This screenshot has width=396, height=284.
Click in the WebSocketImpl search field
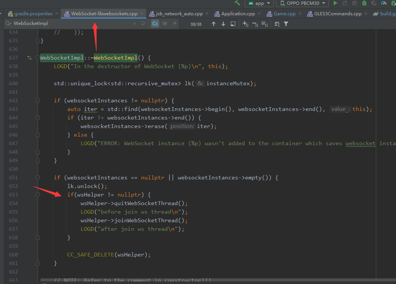point(72,23)
